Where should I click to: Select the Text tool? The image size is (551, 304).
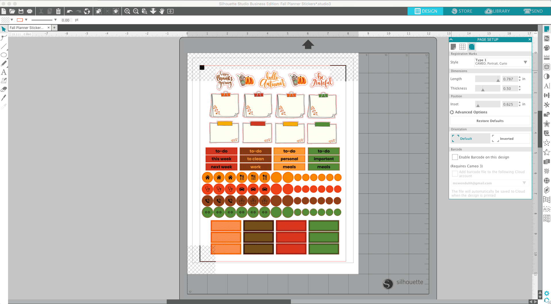4,72
